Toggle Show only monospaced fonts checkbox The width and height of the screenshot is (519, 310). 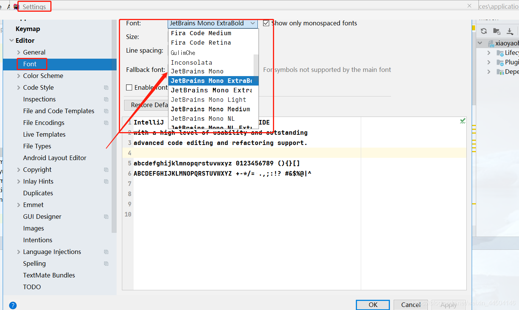pos(266,23)
